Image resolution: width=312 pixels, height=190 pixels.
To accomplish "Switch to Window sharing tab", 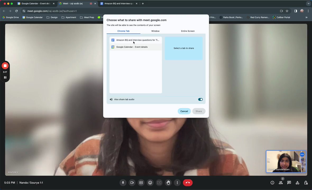I will coord(155,31).
